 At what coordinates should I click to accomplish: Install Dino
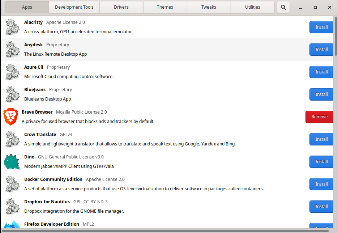coord(321,162)
